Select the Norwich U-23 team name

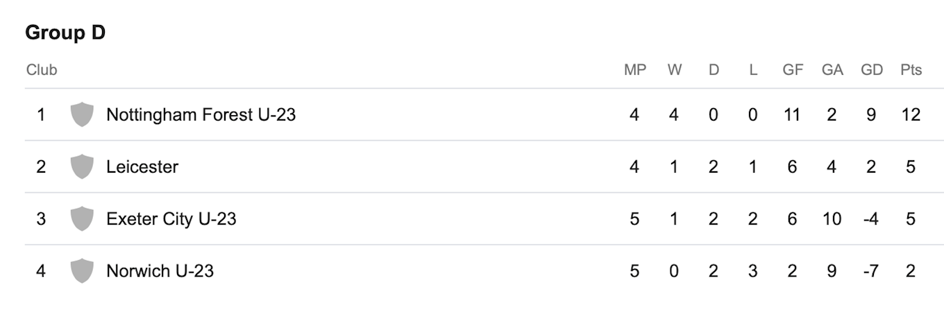[x=160, y=270]
